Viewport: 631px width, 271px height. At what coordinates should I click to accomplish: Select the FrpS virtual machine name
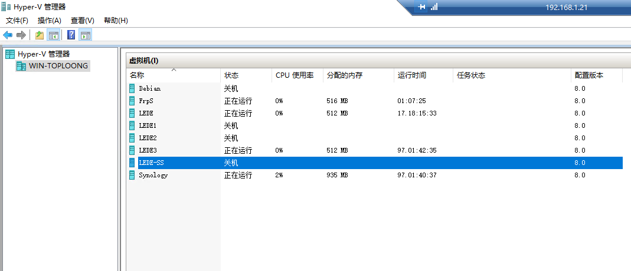click(146, 101)
